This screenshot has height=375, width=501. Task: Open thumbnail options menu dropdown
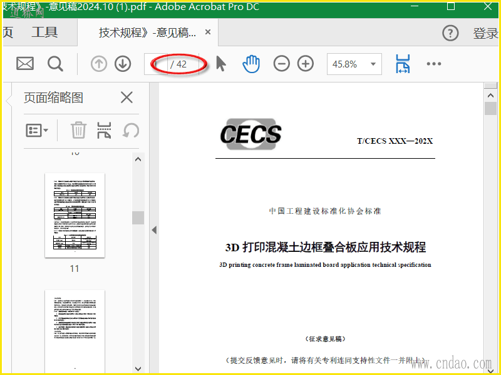point(37,130)
